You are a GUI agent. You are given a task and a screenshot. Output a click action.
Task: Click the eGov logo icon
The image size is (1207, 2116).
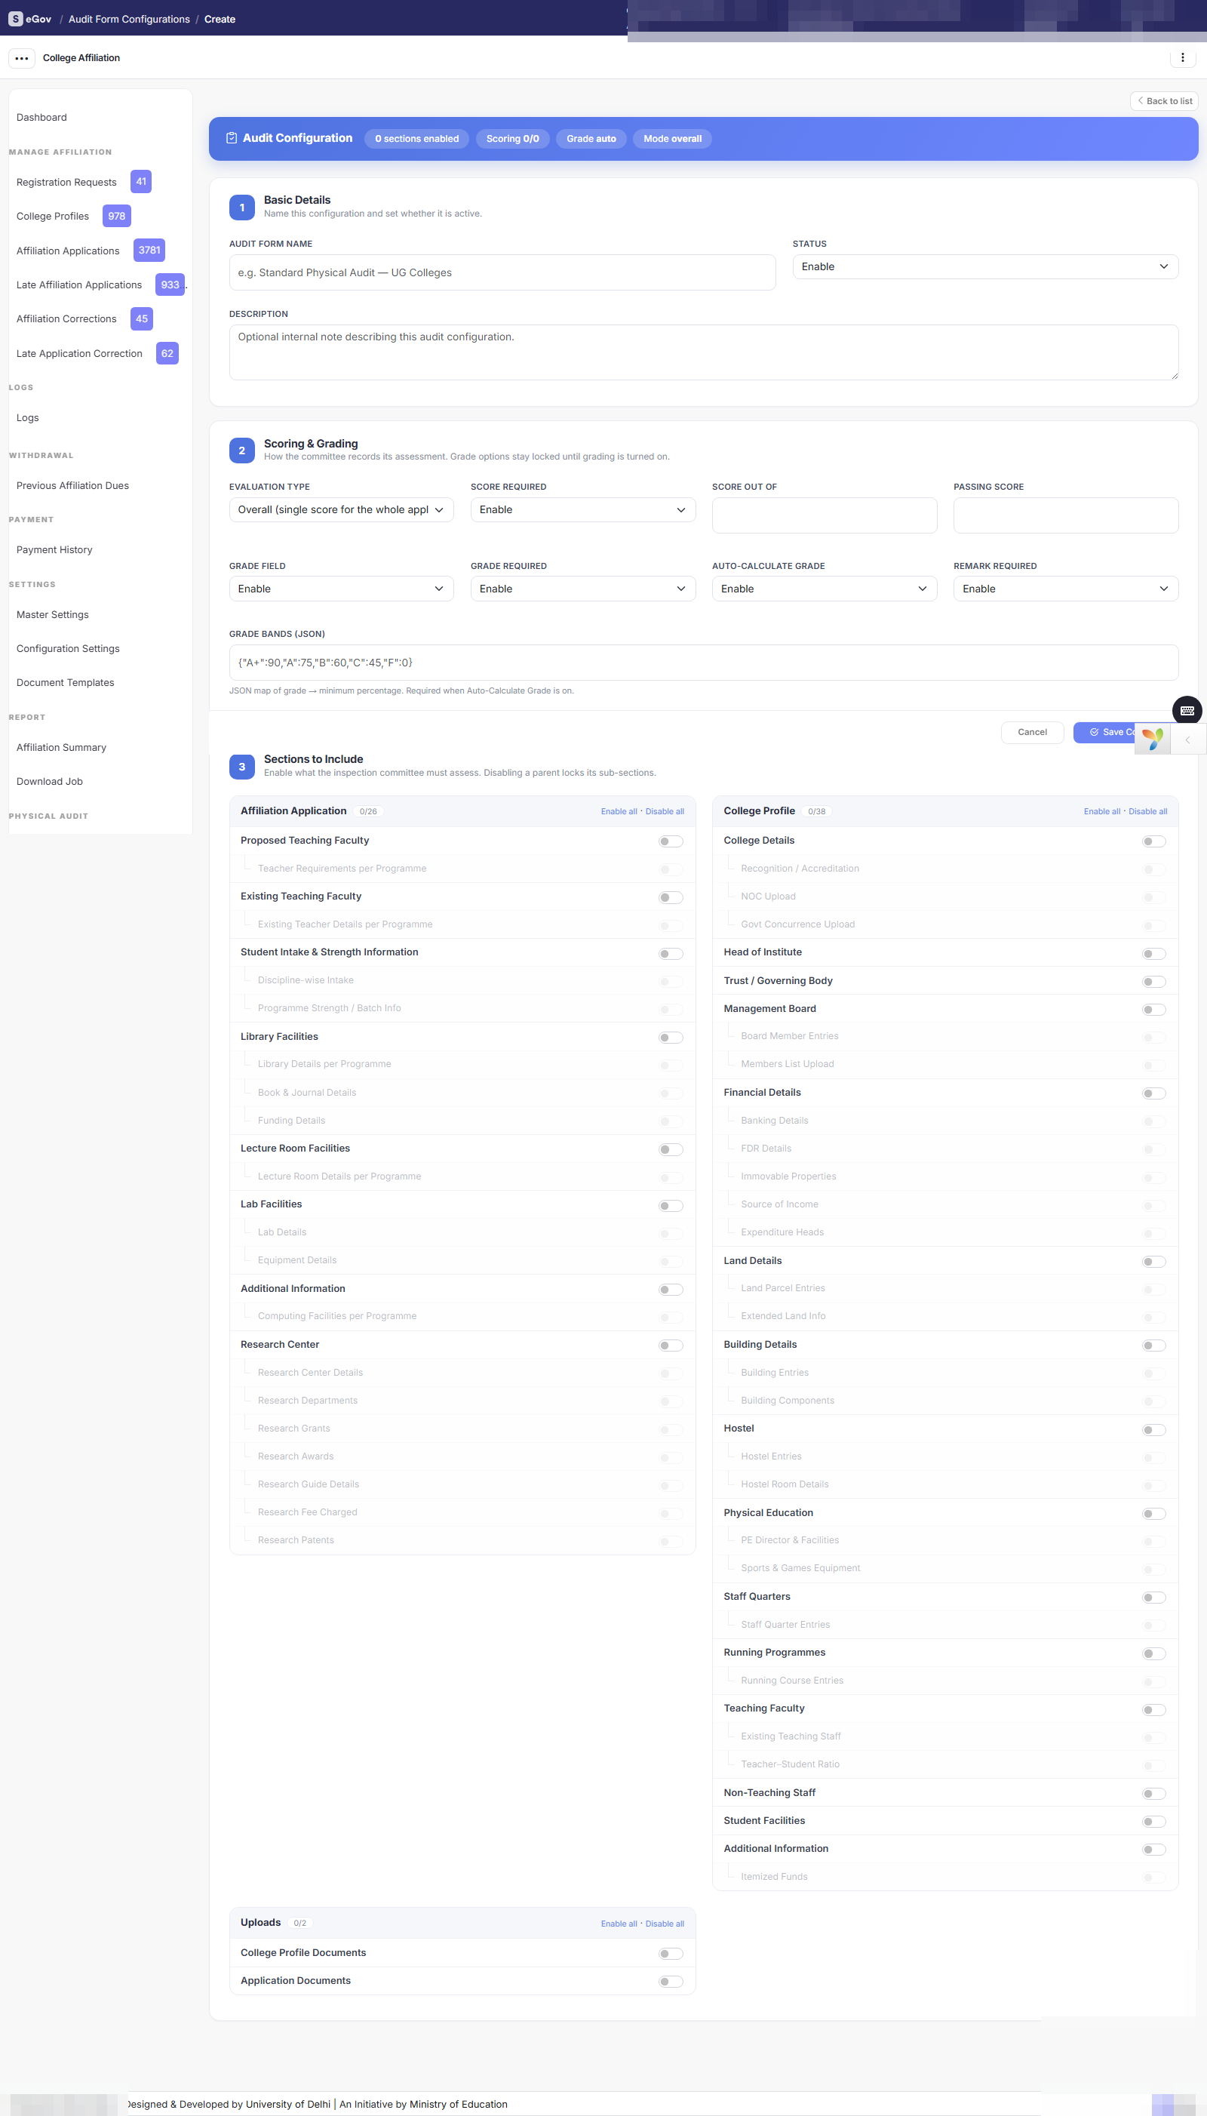click(x=15, y=19)
